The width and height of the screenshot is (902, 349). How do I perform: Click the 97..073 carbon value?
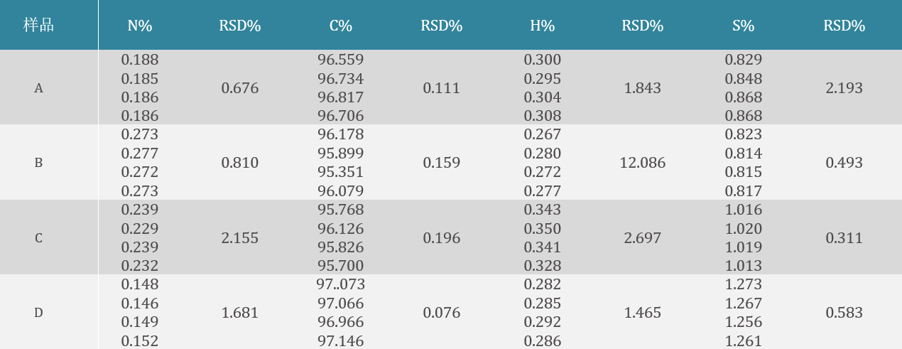(340, 284)
